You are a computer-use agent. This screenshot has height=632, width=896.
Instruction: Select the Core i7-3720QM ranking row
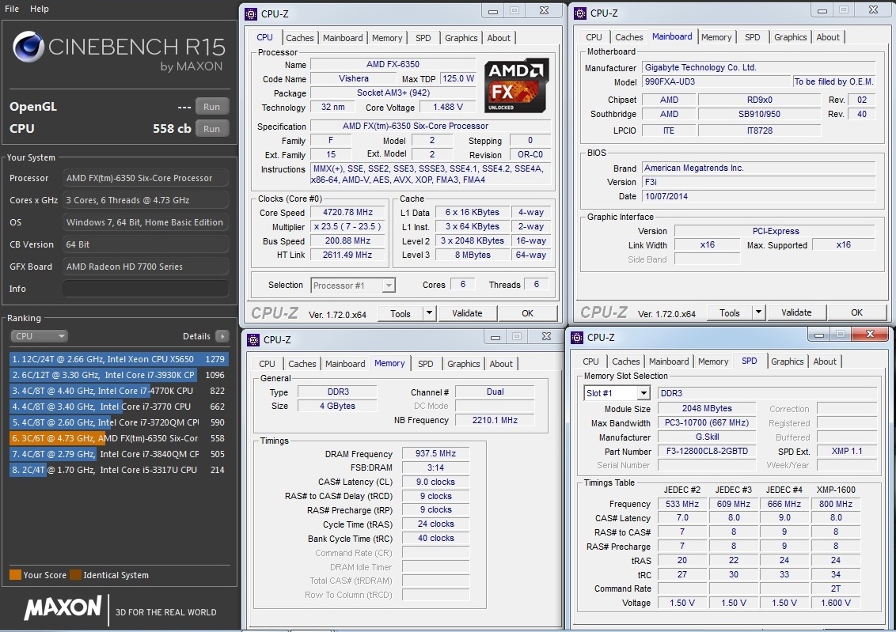tap(119, 422)
